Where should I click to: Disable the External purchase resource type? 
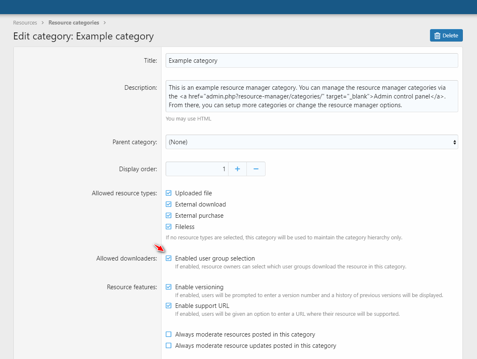(169, 216)
